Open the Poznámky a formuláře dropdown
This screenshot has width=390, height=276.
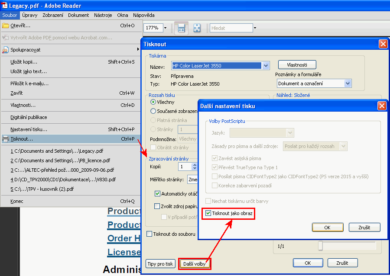click(348, 83)
